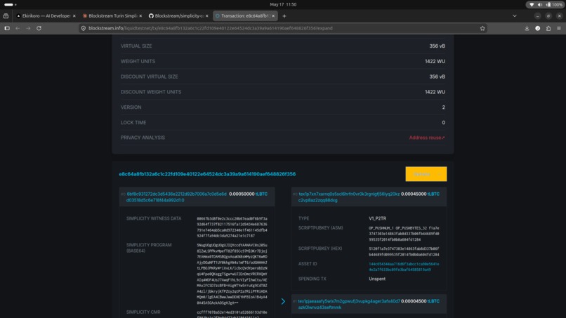The width and height of the screenshot is (566, 318).
Task: Select the VIRTUAL SIZE value 356 vB
Action: pyautogui.click(x=437, y=46)
